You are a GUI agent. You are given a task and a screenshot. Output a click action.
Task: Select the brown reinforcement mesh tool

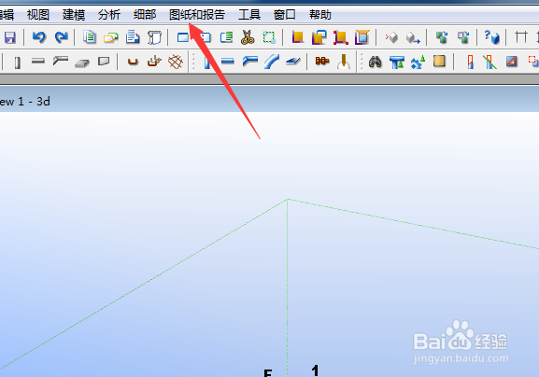pos(176,62)
